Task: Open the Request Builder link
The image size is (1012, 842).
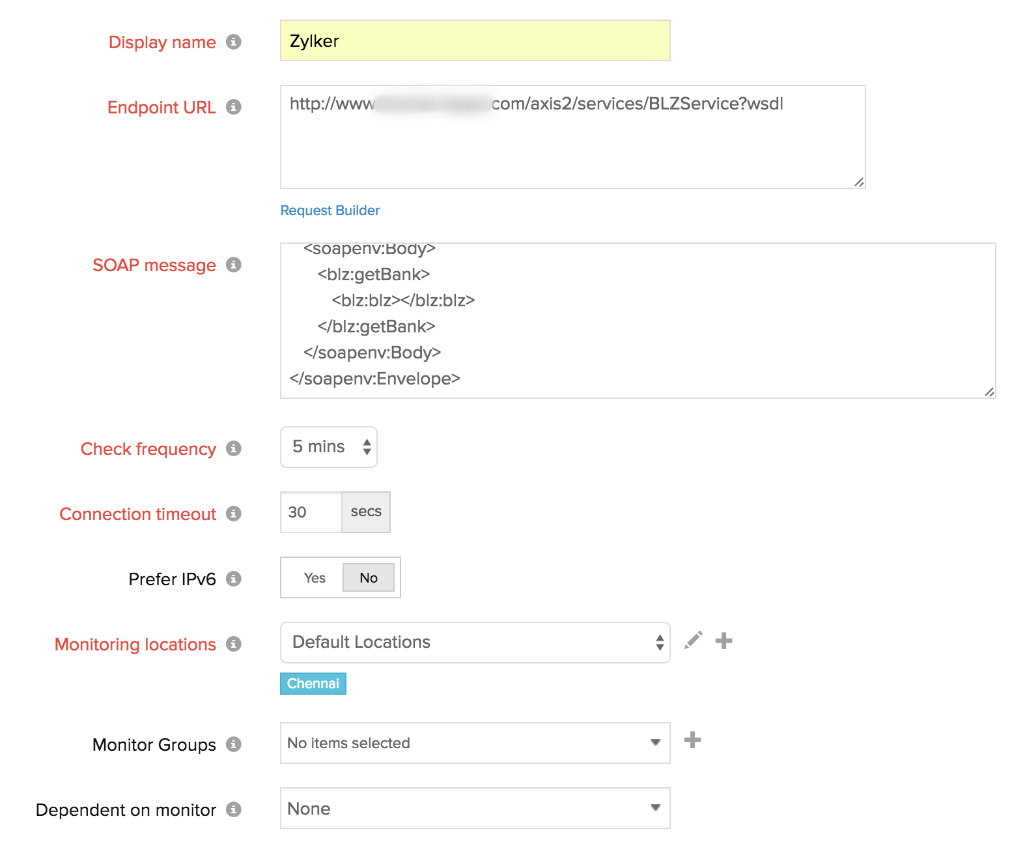Action: click(x=330, y=210)
